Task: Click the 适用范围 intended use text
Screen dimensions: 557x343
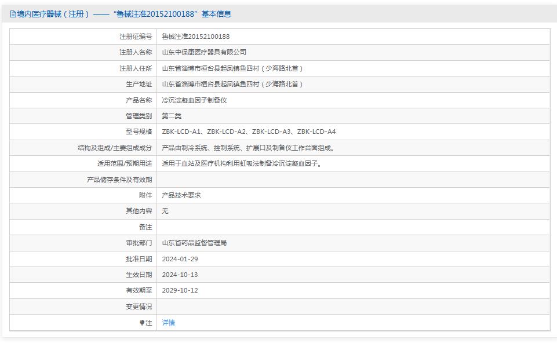Action: point(242,163)
